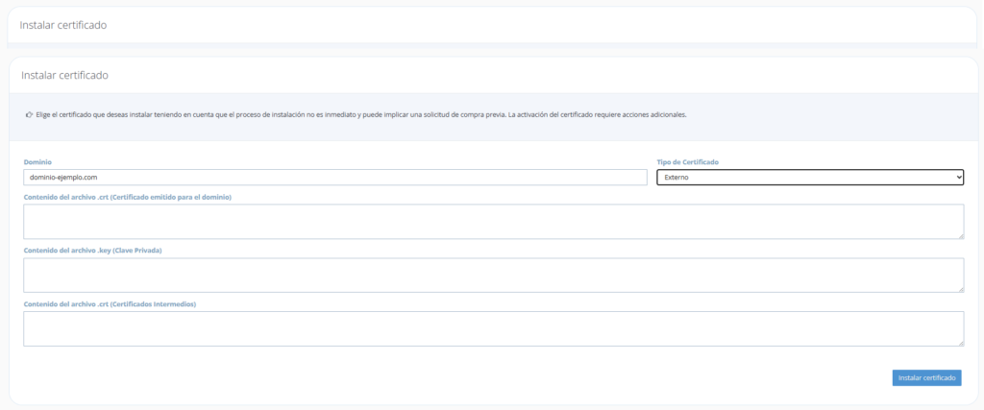Focus the Certificados Intermedios text area

(x=492, y=328)
